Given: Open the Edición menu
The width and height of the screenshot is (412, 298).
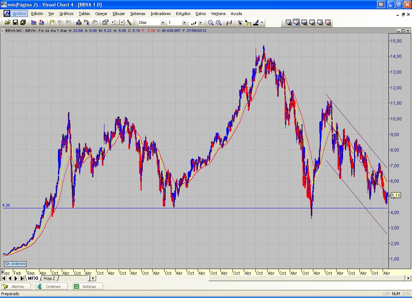Looking at the screenshot, I should (x=37, y=14).
